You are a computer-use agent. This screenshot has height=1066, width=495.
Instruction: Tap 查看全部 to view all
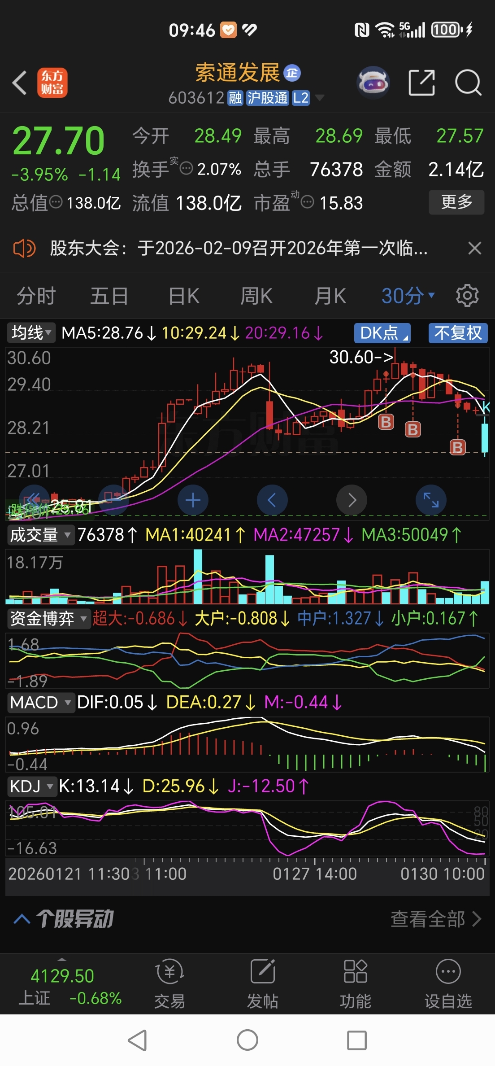click(x=435, y=919)
